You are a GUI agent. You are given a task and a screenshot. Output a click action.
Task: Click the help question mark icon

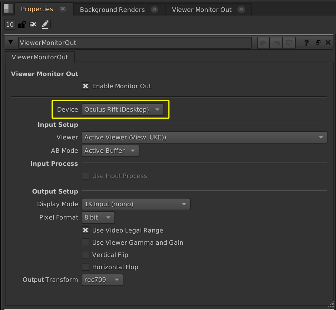point(306,43)
